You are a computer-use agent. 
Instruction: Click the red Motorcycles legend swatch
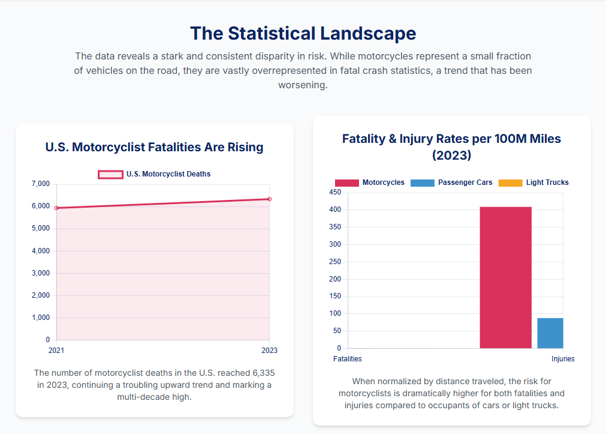coord(346,182)
